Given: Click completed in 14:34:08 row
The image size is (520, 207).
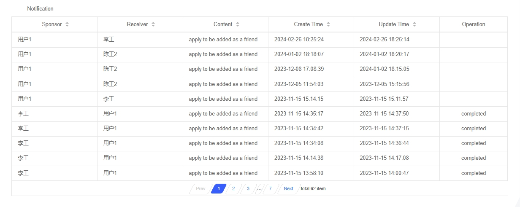Looking at the screenshot, I should coord(474,143).
